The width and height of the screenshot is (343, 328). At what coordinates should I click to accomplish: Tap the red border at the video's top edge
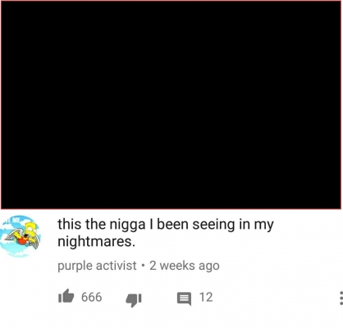pyautogui.click(x=171, y=1)
